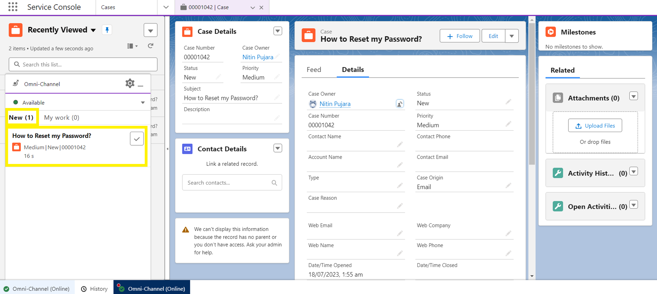Collapse the left panel splitter arrow
657x294 pixels.
pos(167,149)
